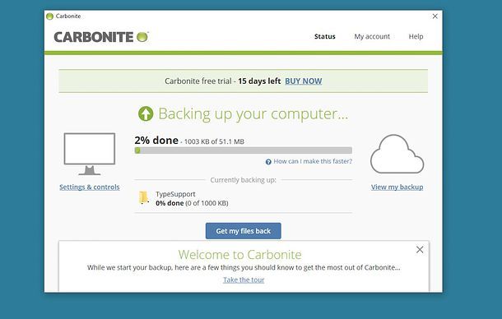This screenshot has height=319, width=502.
Task: Click the green upload arrow icon
Action: coord(146,113)
